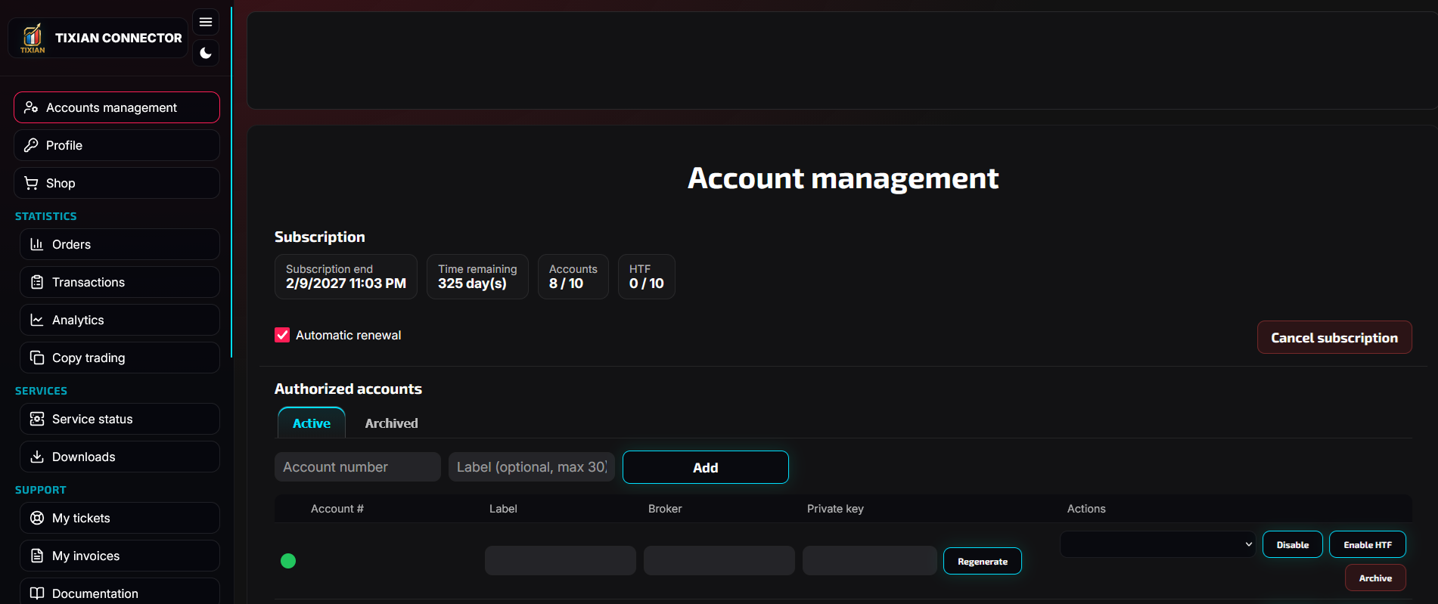The image size is (1438, 604).
Task: Toggle dark mode moon icon
Action: pos(206,53)
